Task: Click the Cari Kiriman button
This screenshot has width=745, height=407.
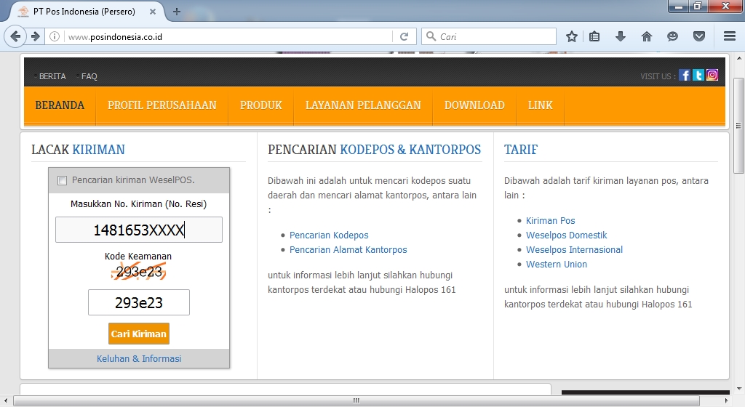Action: [139, 334]
